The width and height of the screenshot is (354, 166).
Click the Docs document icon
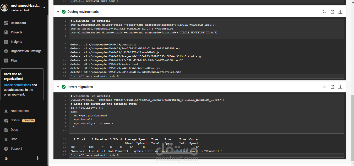[x=6, y=130]
